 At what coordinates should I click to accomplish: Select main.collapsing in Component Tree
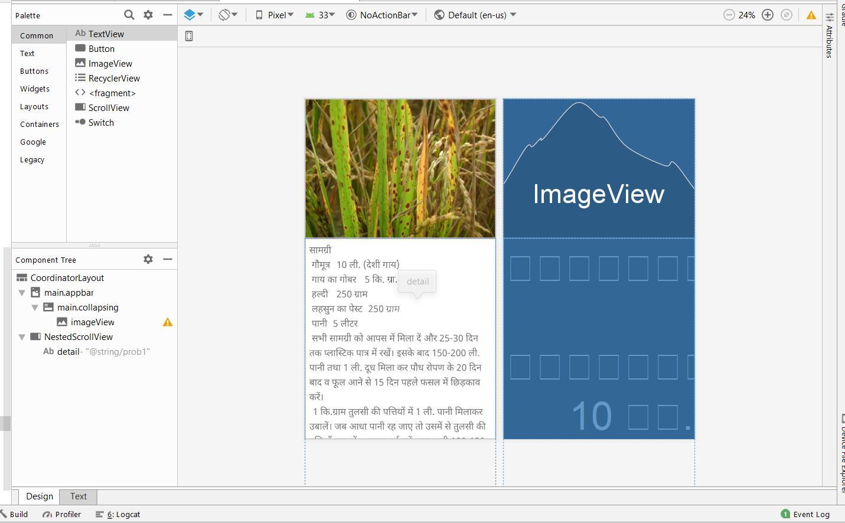[x=87, y=307]
